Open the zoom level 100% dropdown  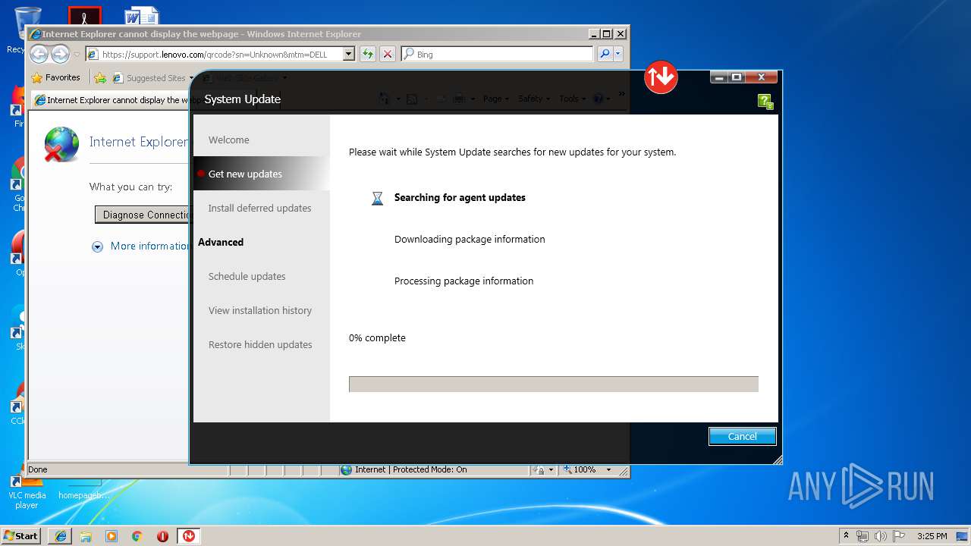(608, 469)
